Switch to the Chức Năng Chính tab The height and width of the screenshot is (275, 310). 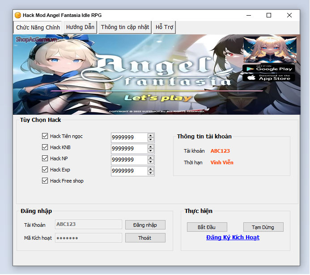pyautogui.click(x=38, y=27)
